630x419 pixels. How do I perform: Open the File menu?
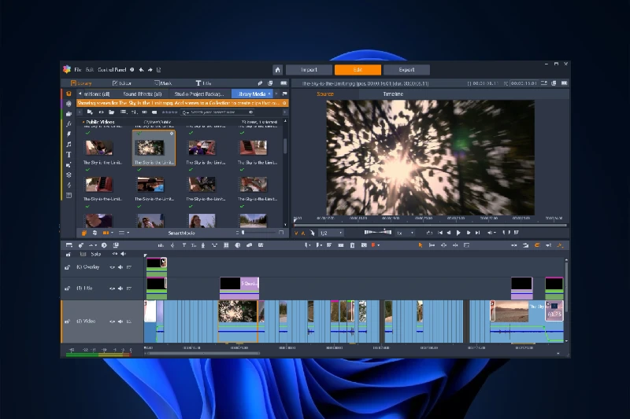click(x=77, y=70)
